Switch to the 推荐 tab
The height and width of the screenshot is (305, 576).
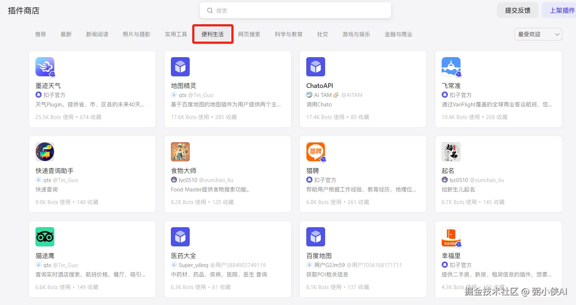point(41,34)
